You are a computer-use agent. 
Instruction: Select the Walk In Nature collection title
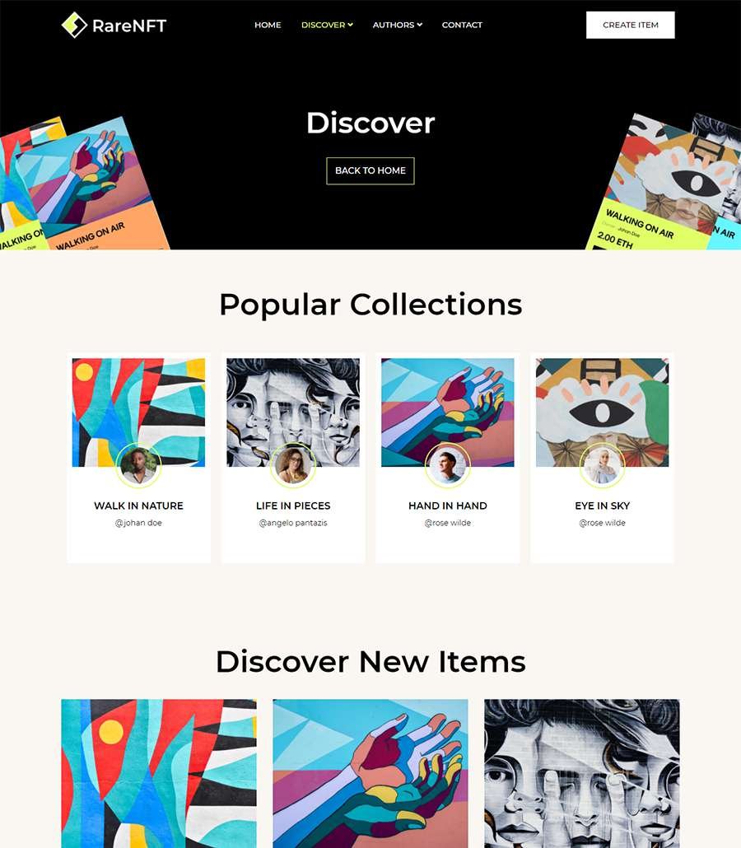138,506
